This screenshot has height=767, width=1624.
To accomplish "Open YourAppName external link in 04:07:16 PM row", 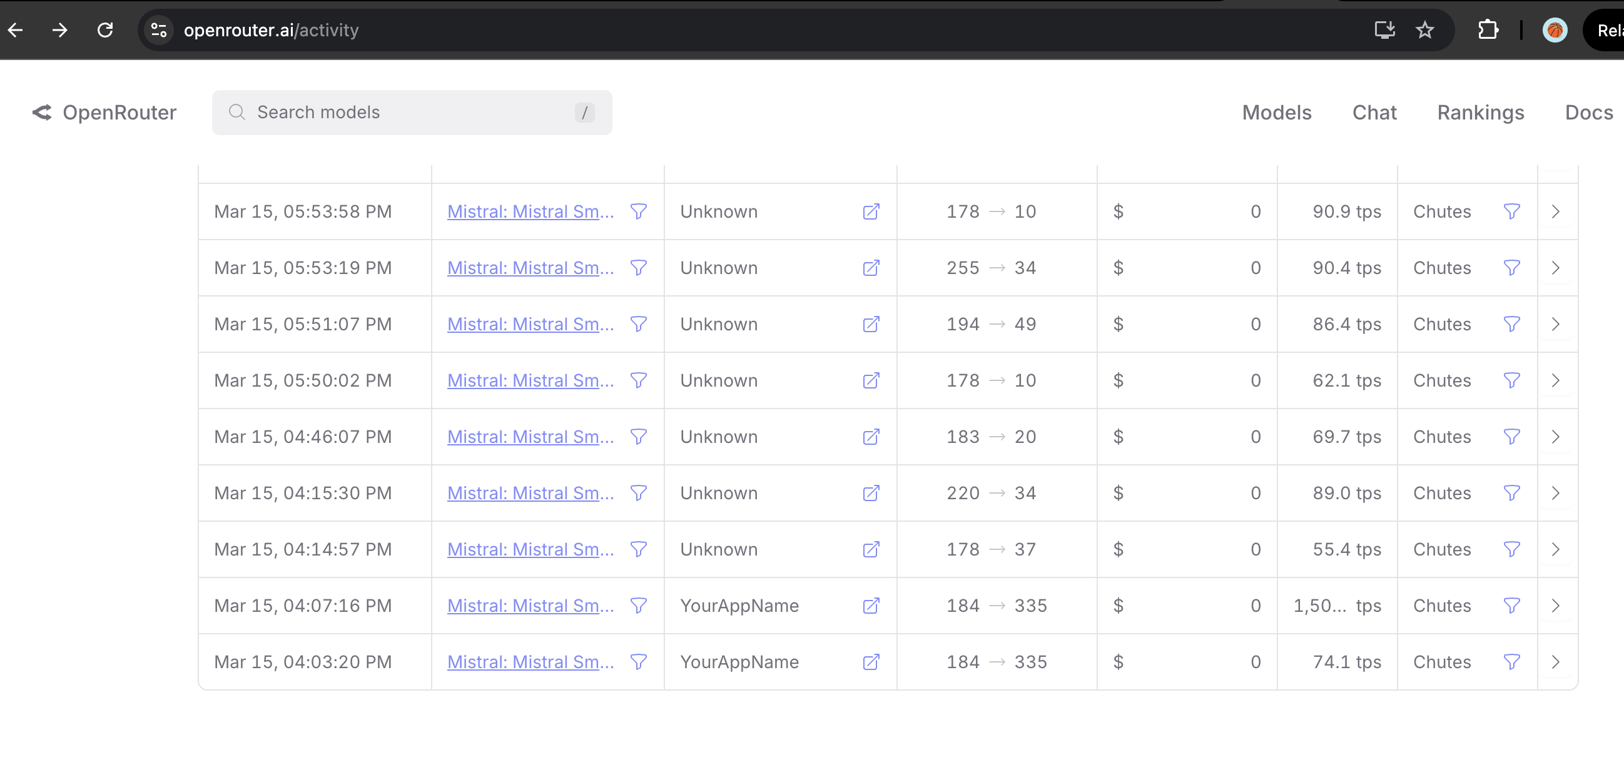I will pos(871,606).
